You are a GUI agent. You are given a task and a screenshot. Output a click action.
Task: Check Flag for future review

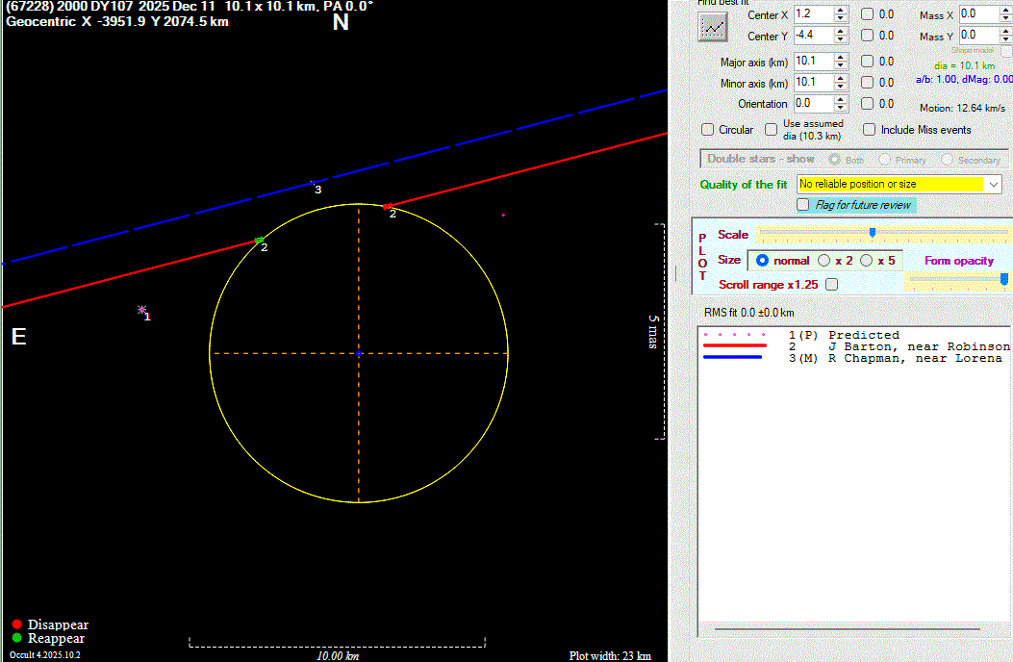803,205
